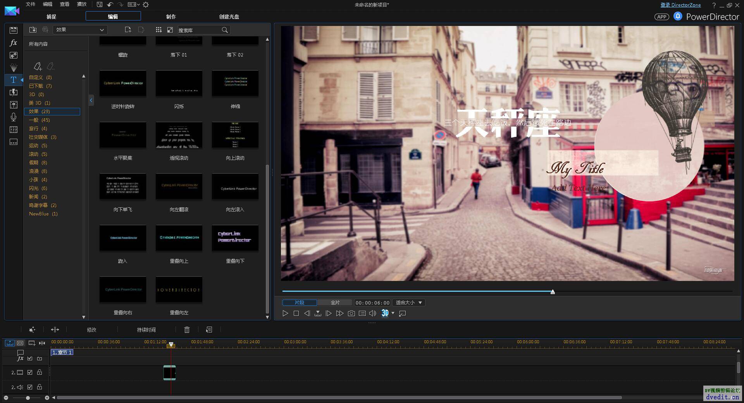Delete selected clip with trash icon
744x403 pixels.
pyautogui.click(x=187, y=330)
